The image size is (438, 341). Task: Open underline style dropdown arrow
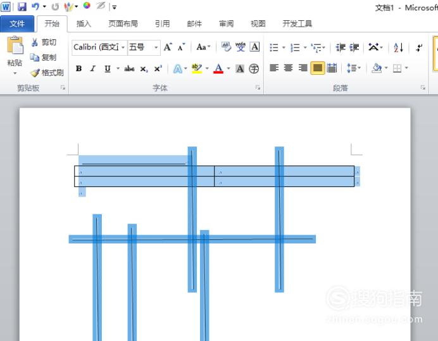pyautogui.click(x=118, y=68)
